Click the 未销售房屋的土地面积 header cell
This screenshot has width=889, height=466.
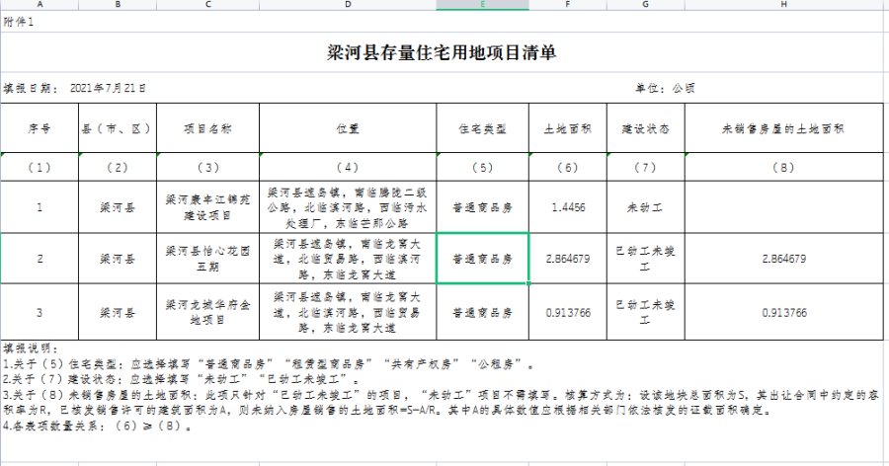coord(784,128)
